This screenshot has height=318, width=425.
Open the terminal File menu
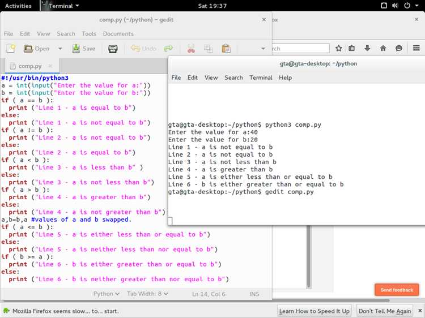pos(176,78)
